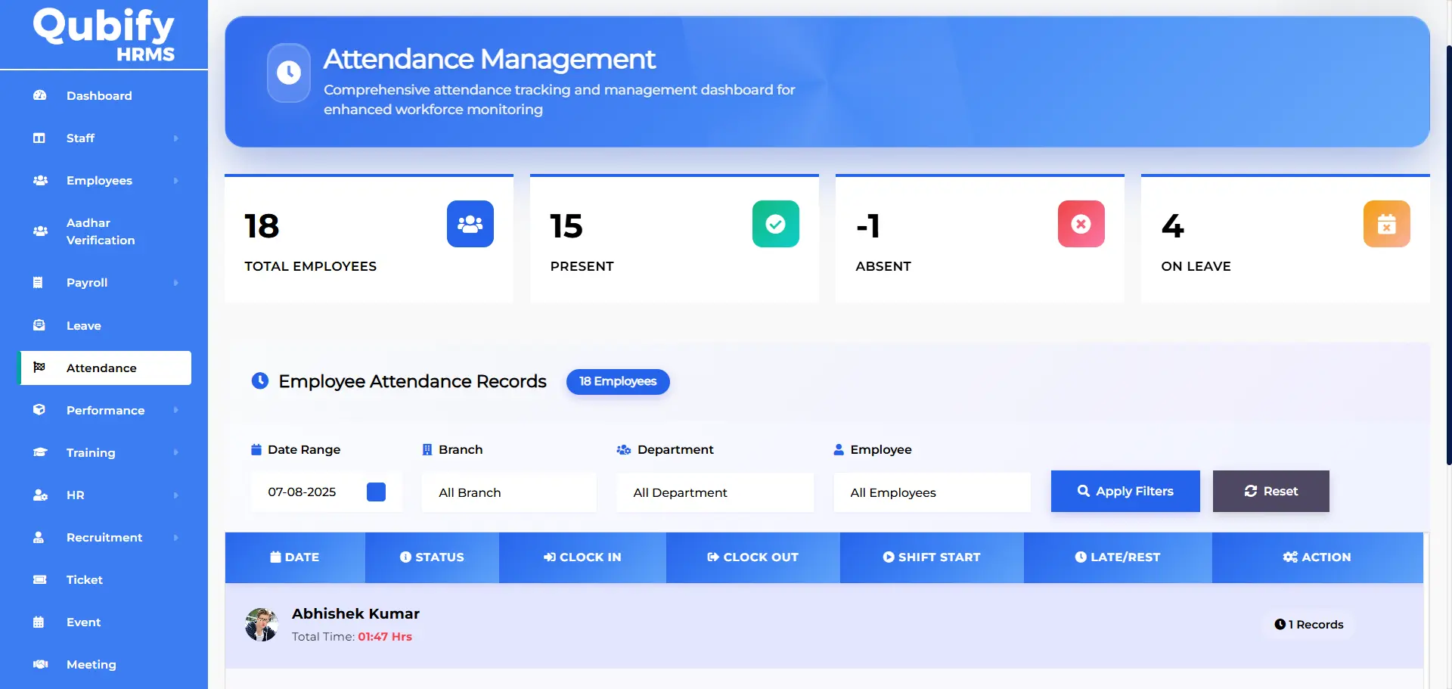Click the Ticket icon in sidebar
Screen dimensions: 1452x689
click(40, 579)
